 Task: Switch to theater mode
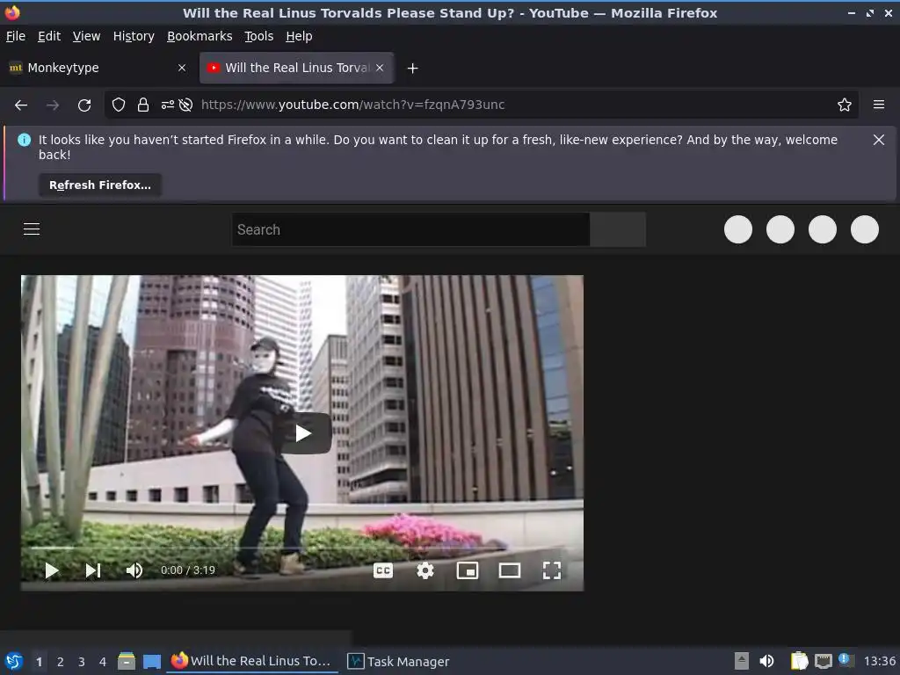pyautogui.click(x=510, y=570)
